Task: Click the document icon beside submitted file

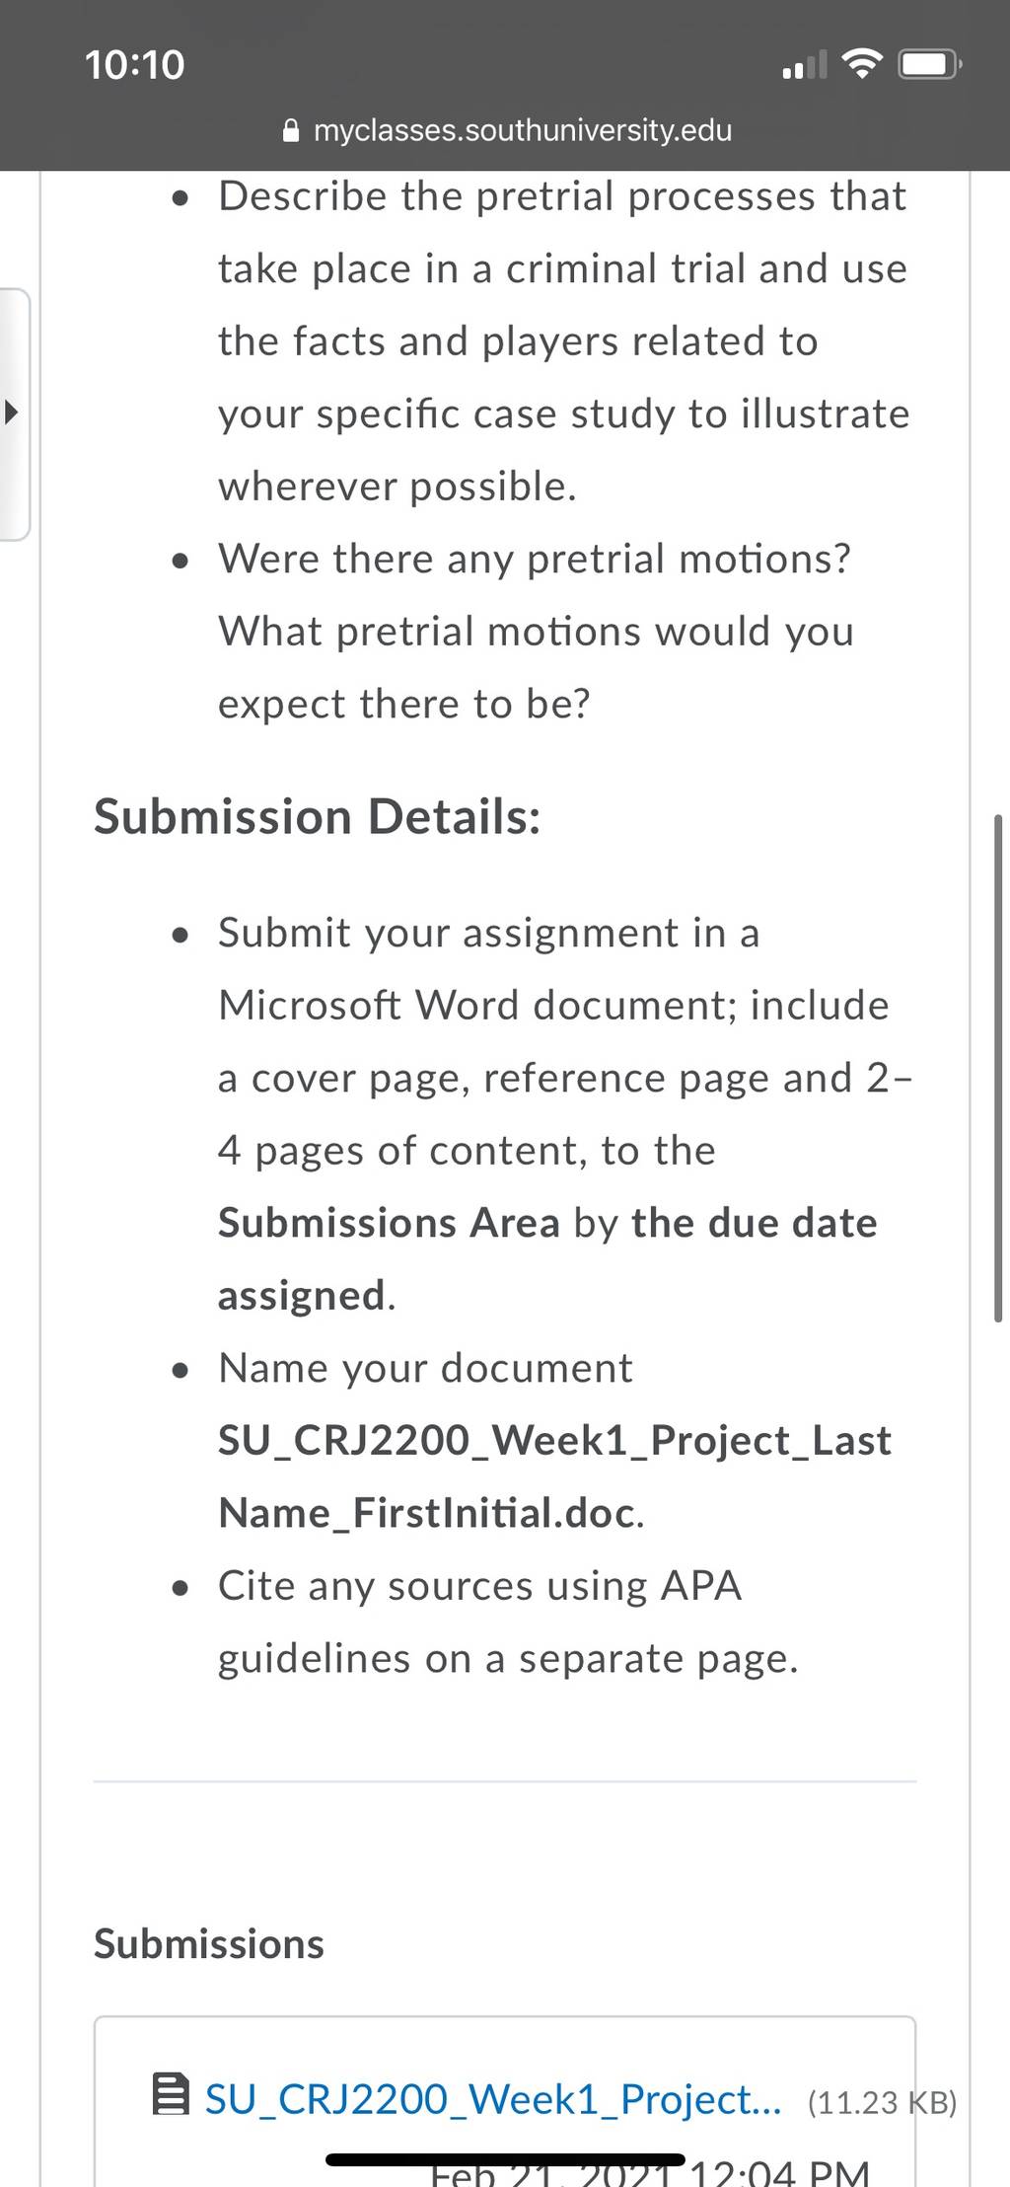Action: pyautogui.click(x=171, y=2095)
